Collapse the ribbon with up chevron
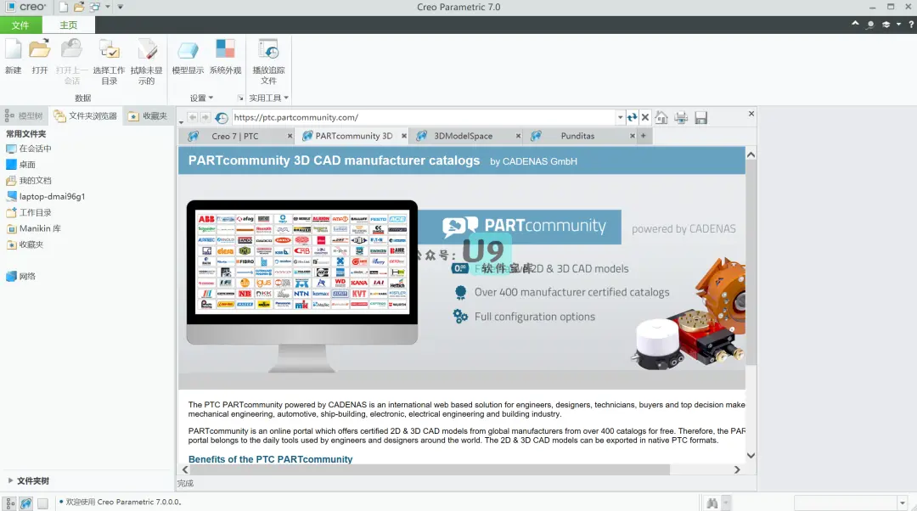917x511 pixels. coord(855,24)
